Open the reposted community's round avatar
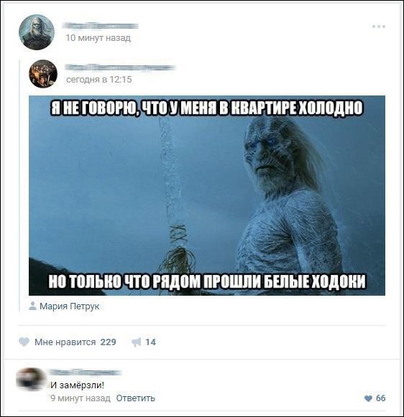Image resolution: width=404 pixels, height=417 pixels. pos(43,74)
